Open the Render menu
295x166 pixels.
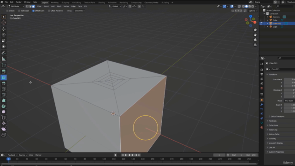[18, 2]
